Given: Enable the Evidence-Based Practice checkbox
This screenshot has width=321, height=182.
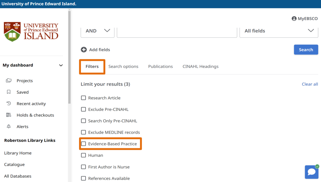Looking at the screenshot, I should pyautogui.click(x=83, y=144).
